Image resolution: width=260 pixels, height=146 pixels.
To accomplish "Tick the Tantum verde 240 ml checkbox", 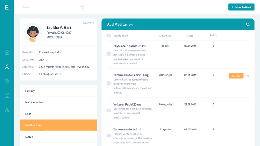I will 109,136.
